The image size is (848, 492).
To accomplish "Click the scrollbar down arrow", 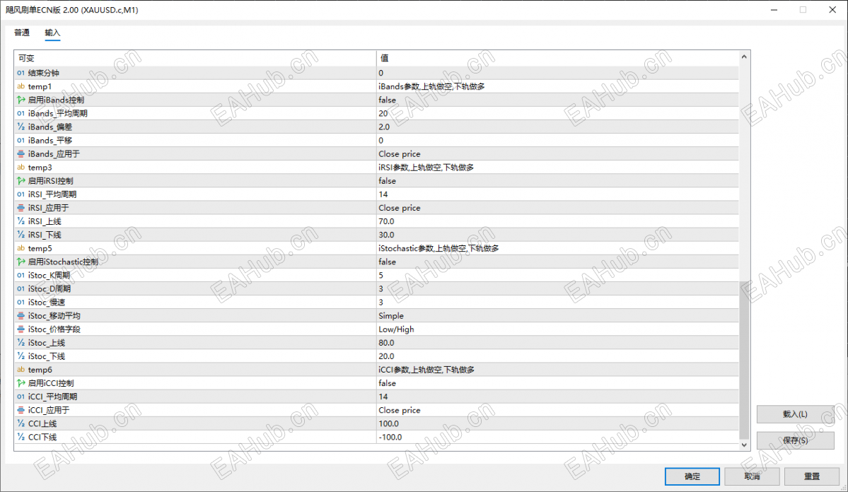I will coord(744,445).
